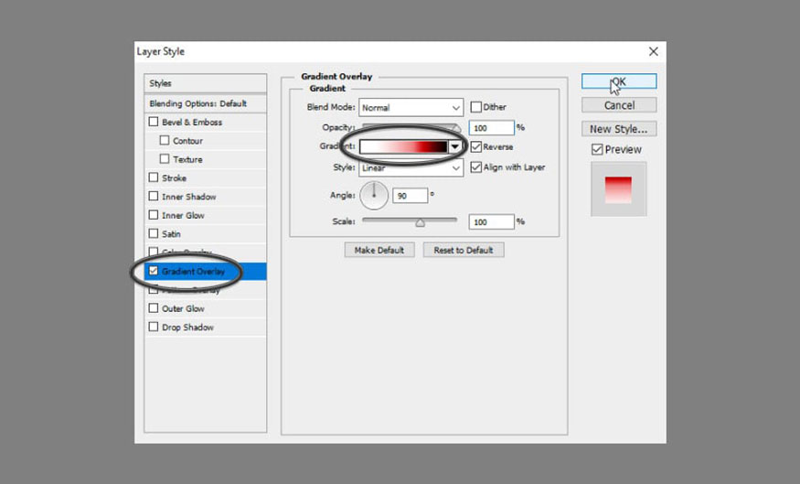Select the Stroke row label
Image resolution: width=800 pixels, height=484 pixels.
point(174,178)
